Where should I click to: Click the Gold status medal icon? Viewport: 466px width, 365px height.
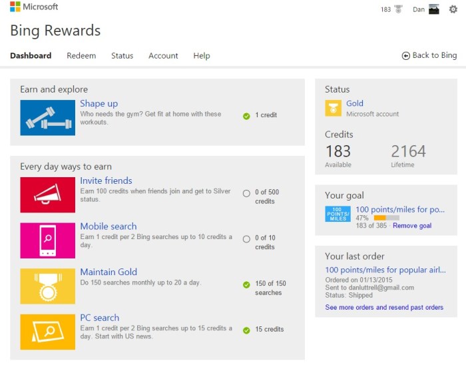[x=333, y=108]
